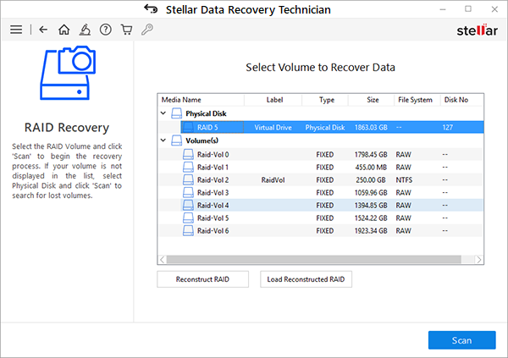This screenshot has height=358, width=508.
Task: Select Raid-Vol 0 volume name
Action: 213,155
